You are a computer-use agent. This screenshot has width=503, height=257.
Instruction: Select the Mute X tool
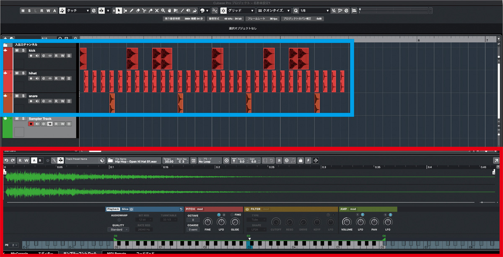pyautogui.click(x=157, y=10)
